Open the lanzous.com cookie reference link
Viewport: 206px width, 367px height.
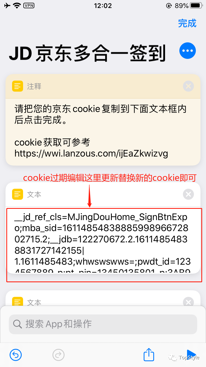pos(91,153)
